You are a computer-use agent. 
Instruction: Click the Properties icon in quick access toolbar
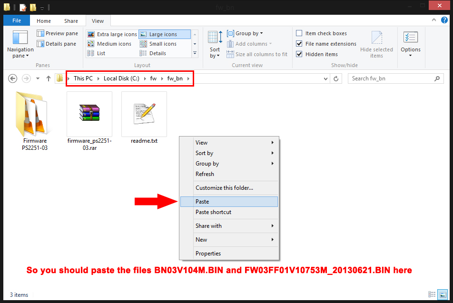23,7
